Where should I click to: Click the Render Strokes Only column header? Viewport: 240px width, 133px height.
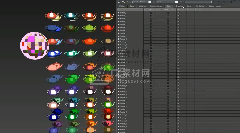click(151, 10)
